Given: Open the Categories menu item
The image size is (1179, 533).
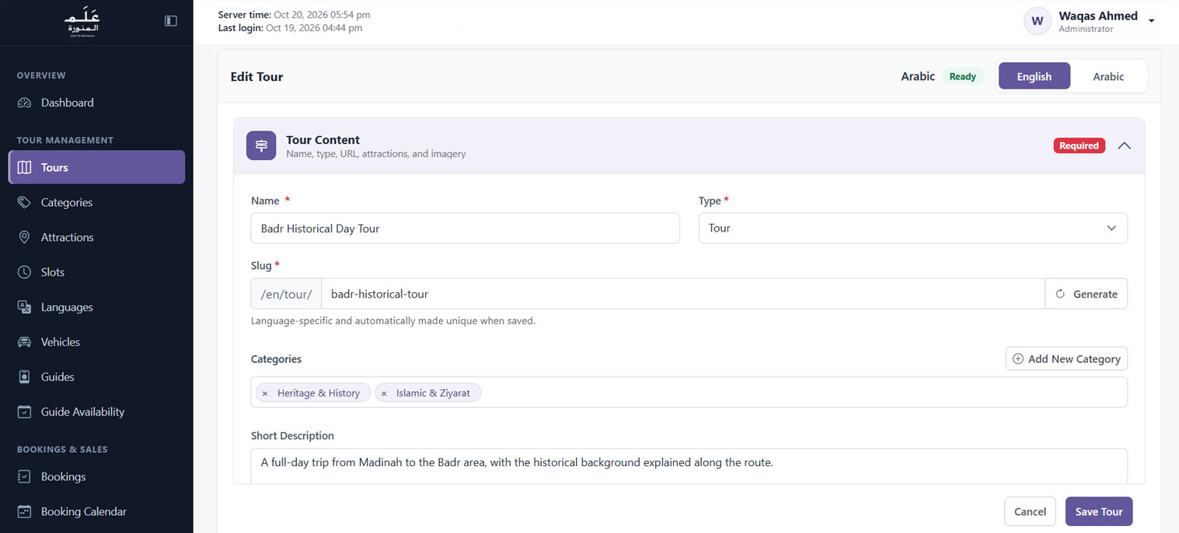Looking at the screenshot, I should 96,202.
